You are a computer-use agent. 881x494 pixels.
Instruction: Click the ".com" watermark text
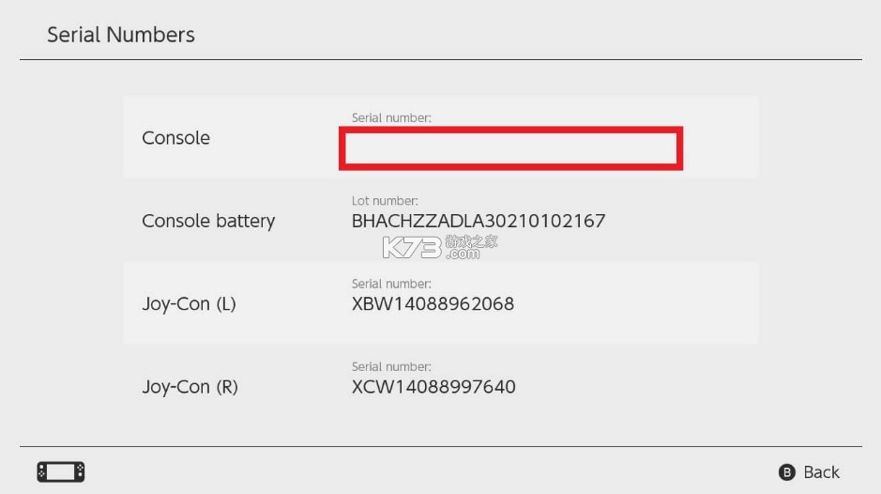click(x=463, y=255)
